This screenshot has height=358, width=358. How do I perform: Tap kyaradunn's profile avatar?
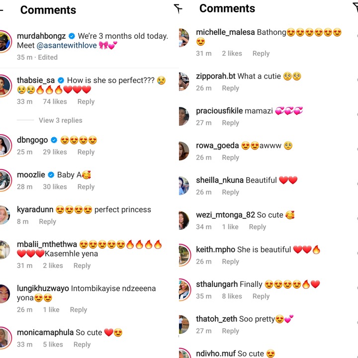(x=4, y=215)
